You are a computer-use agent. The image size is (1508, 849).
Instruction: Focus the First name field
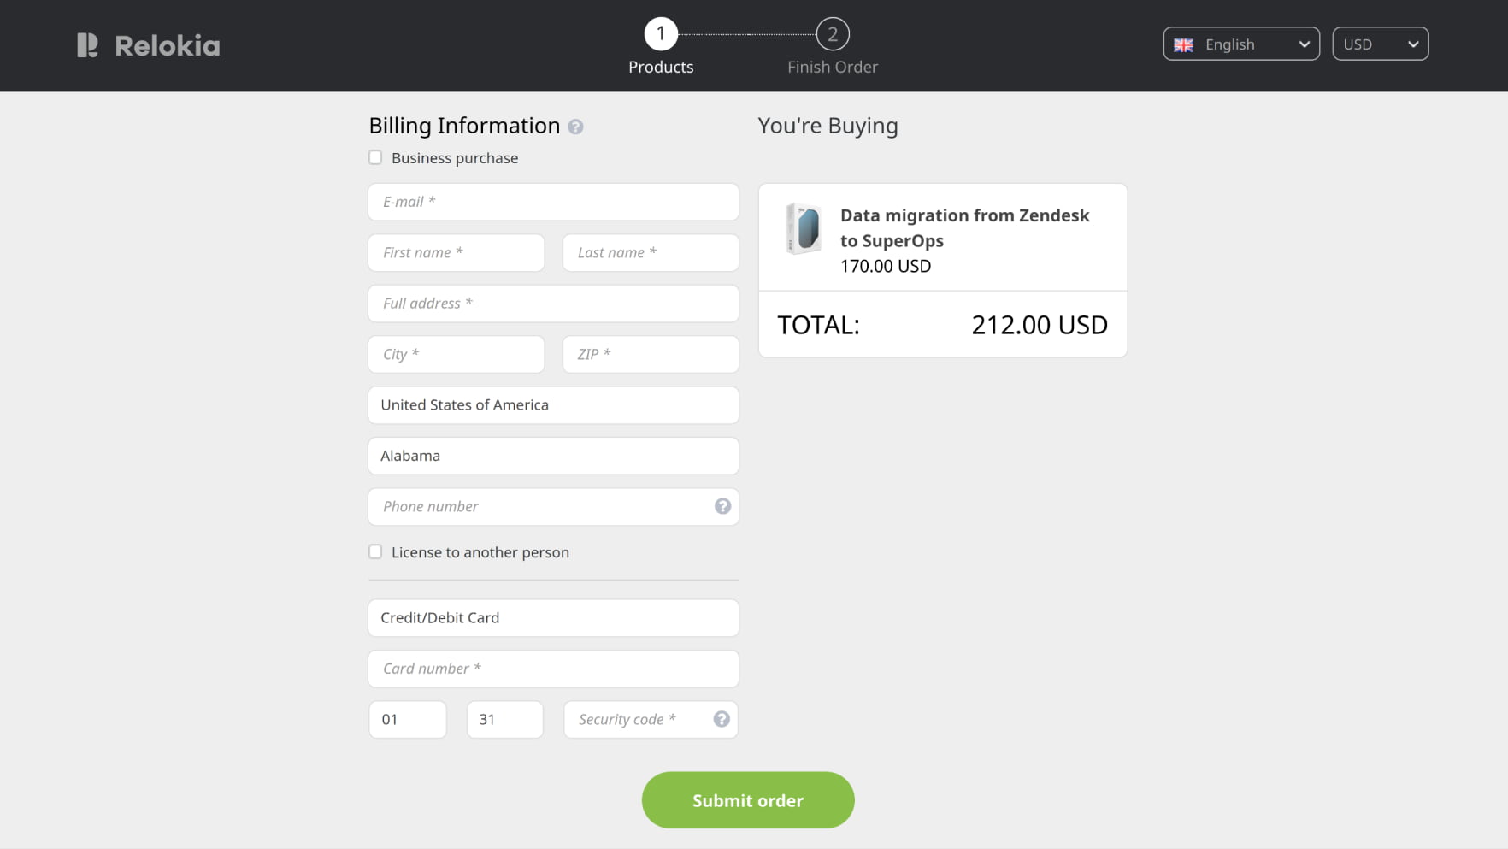(x=457, y=253)
